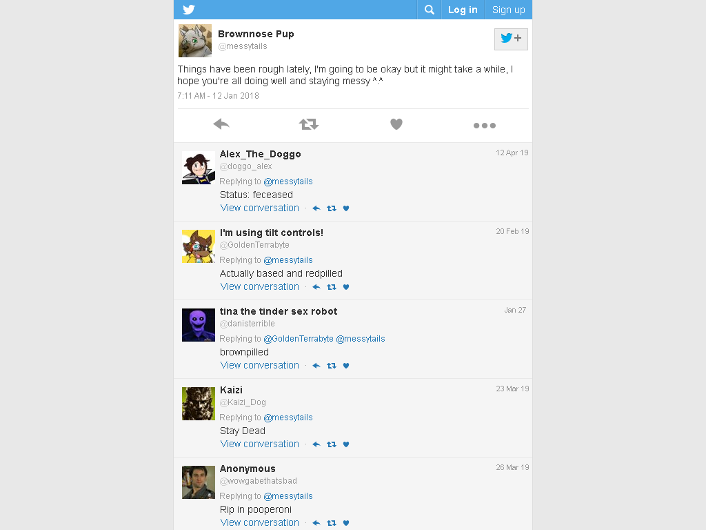
Task: Retweet Anonymous's 'Rip in pooperoni' reply
Action: [332, 523]
